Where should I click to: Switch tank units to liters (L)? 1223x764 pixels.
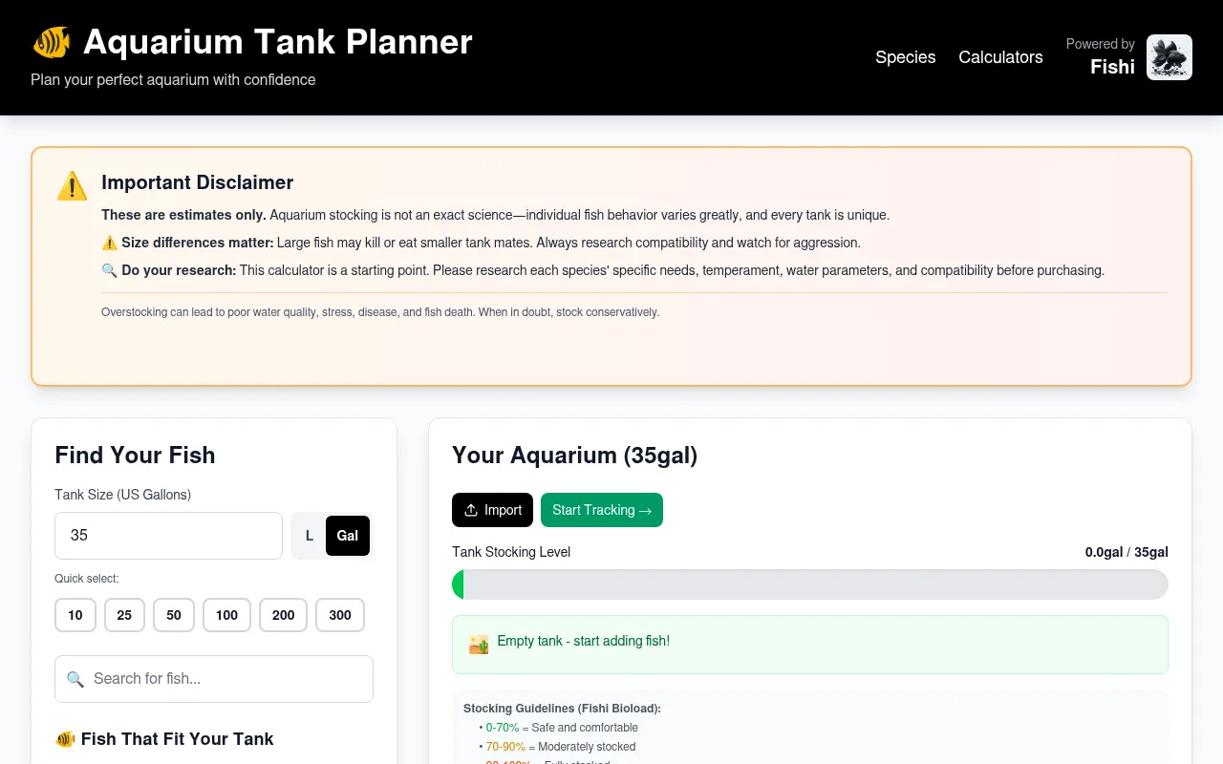point(310,536)
